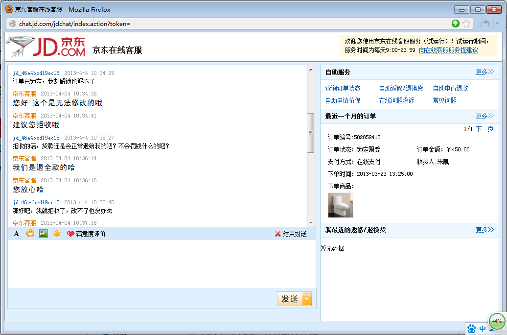Open the dropdown arrow beside the 发送 button

[307, 299]
